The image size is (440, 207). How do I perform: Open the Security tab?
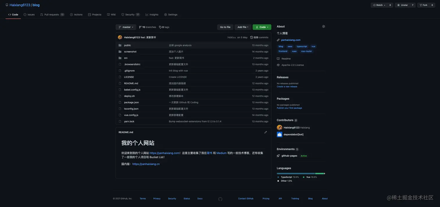pos(130,14)
